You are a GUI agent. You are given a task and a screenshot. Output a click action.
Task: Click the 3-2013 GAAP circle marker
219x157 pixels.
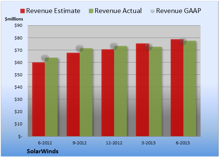point(149,47)
